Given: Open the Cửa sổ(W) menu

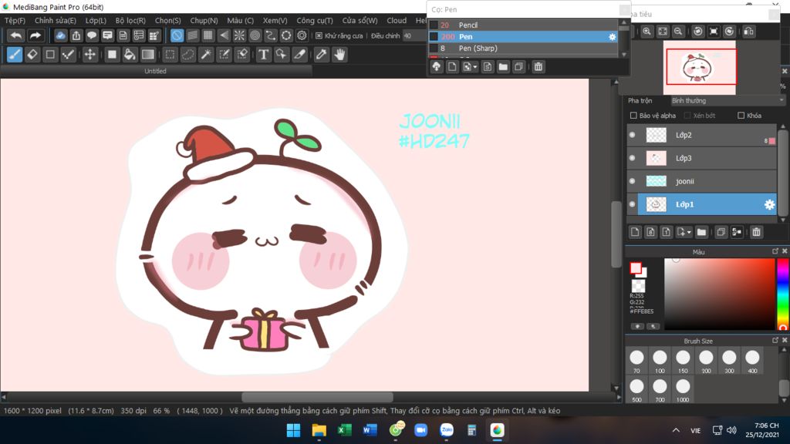Looking at the screenshot, I should coord(360,21).
